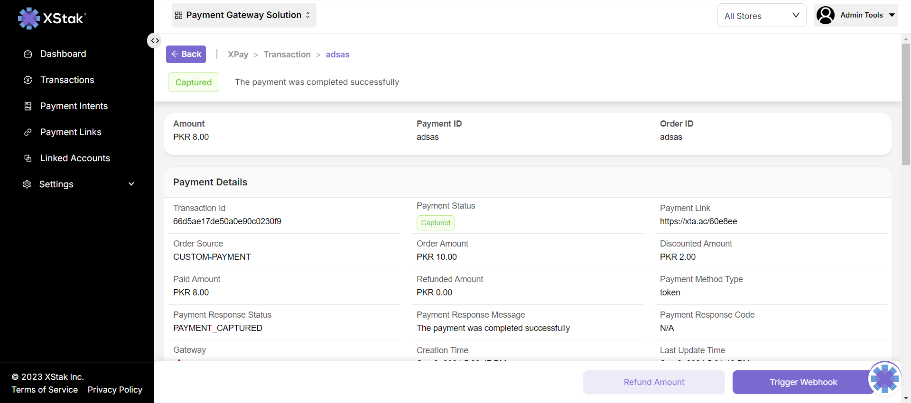The width and height of the screenshot is (911, 403).
Task: Expand the Settings submenu chevron
Action: (x=131, y=184)
